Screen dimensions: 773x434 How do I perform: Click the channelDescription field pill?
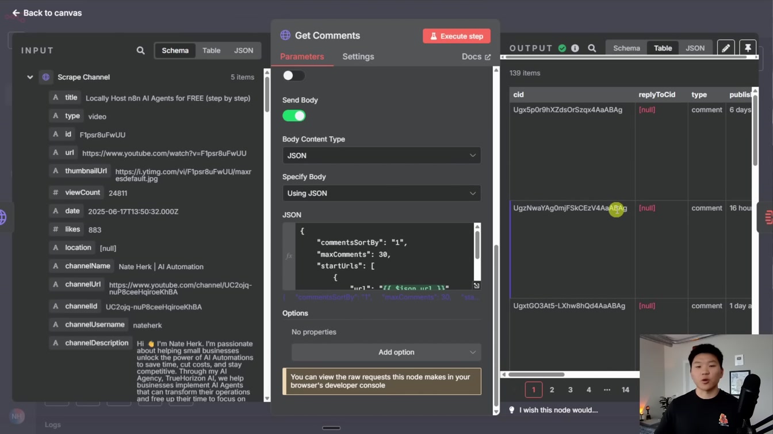91,343
